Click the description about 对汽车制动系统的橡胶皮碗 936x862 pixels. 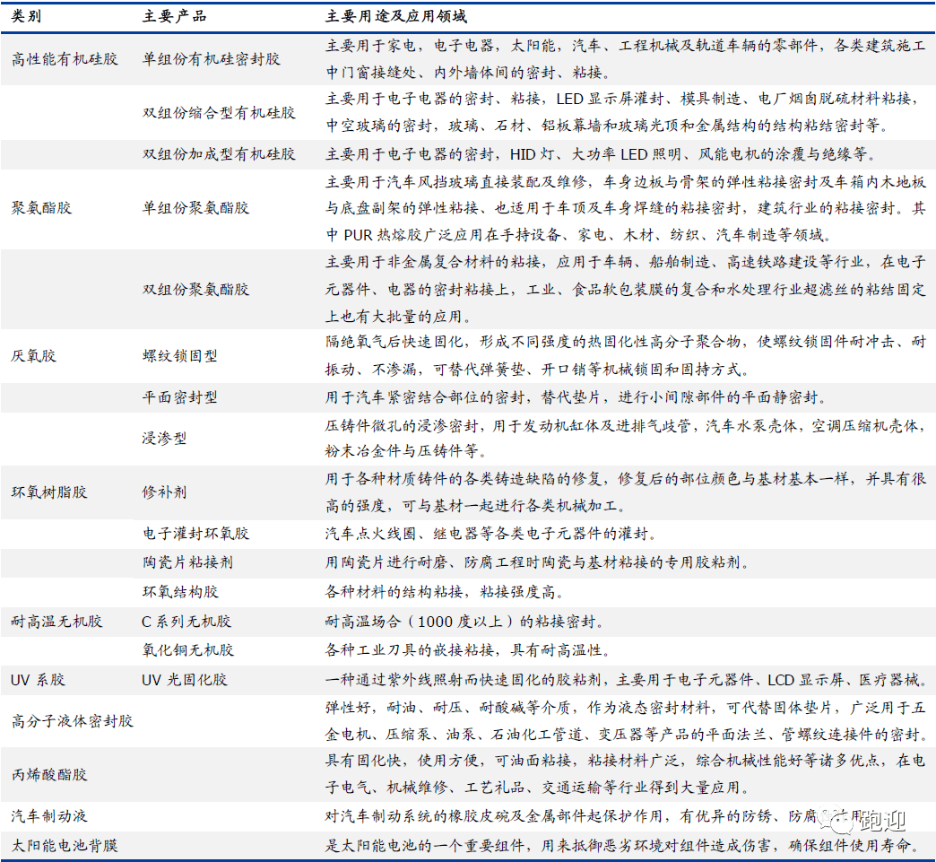(x=594, y=816)
